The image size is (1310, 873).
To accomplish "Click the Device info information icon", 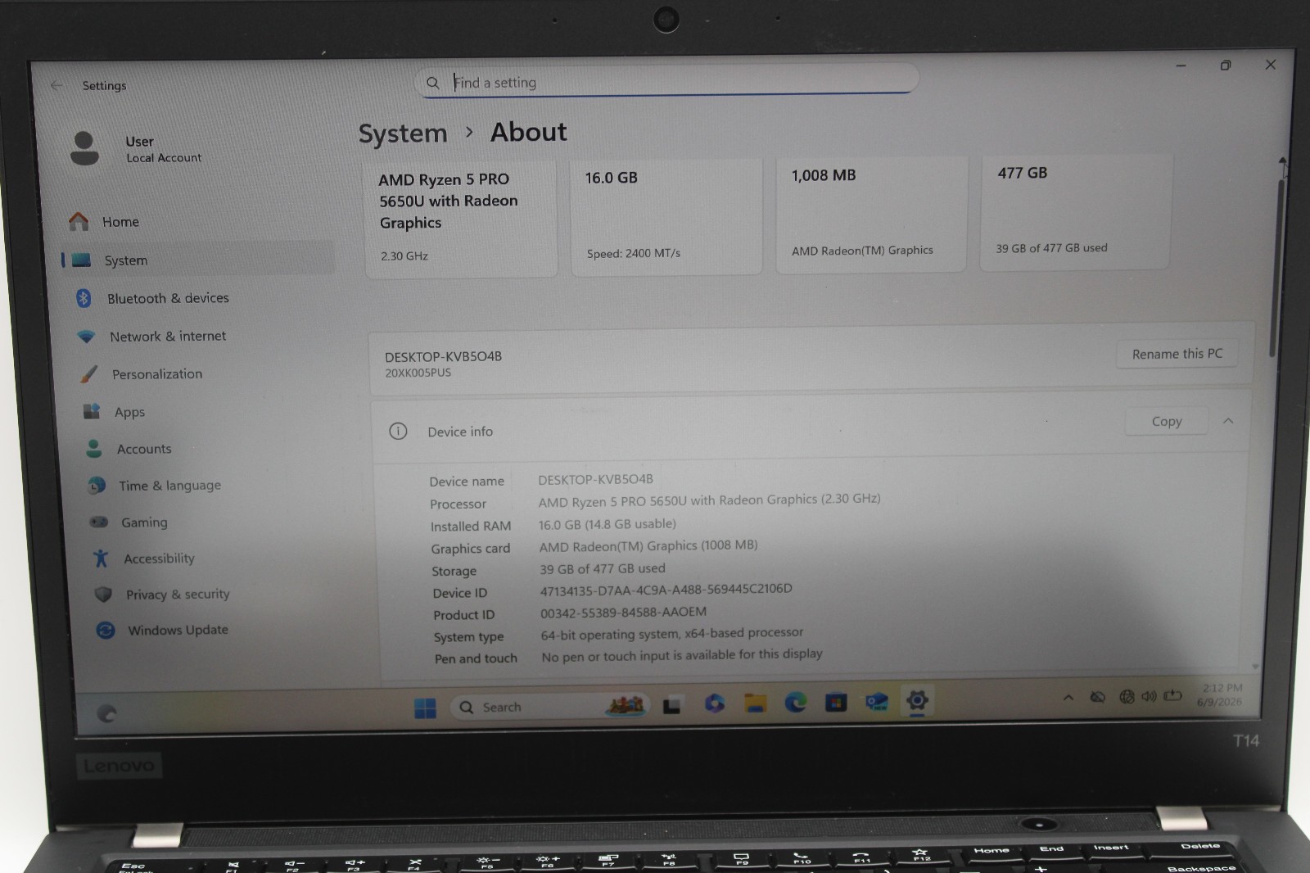I will pyautogui.click(x=398, y=432).
